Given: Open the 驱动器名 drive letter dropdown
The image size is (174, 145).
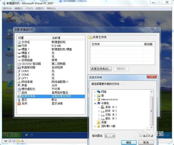Looking at the screenshot, I should [110, 136].
